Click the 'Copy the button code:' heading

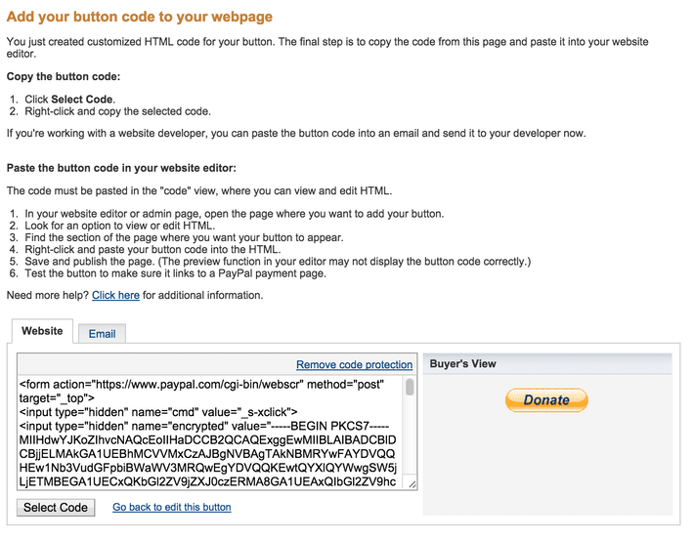(x=64, y=76)
